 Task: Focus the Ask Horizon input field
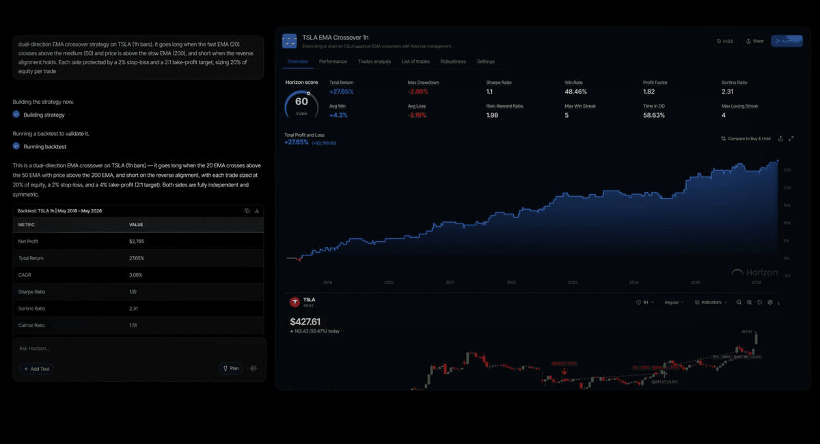point(139,348)
